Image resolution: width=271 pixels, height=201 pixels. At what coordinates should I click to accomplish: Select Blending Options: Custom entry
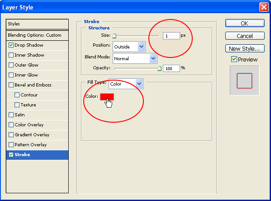point(38,35)
